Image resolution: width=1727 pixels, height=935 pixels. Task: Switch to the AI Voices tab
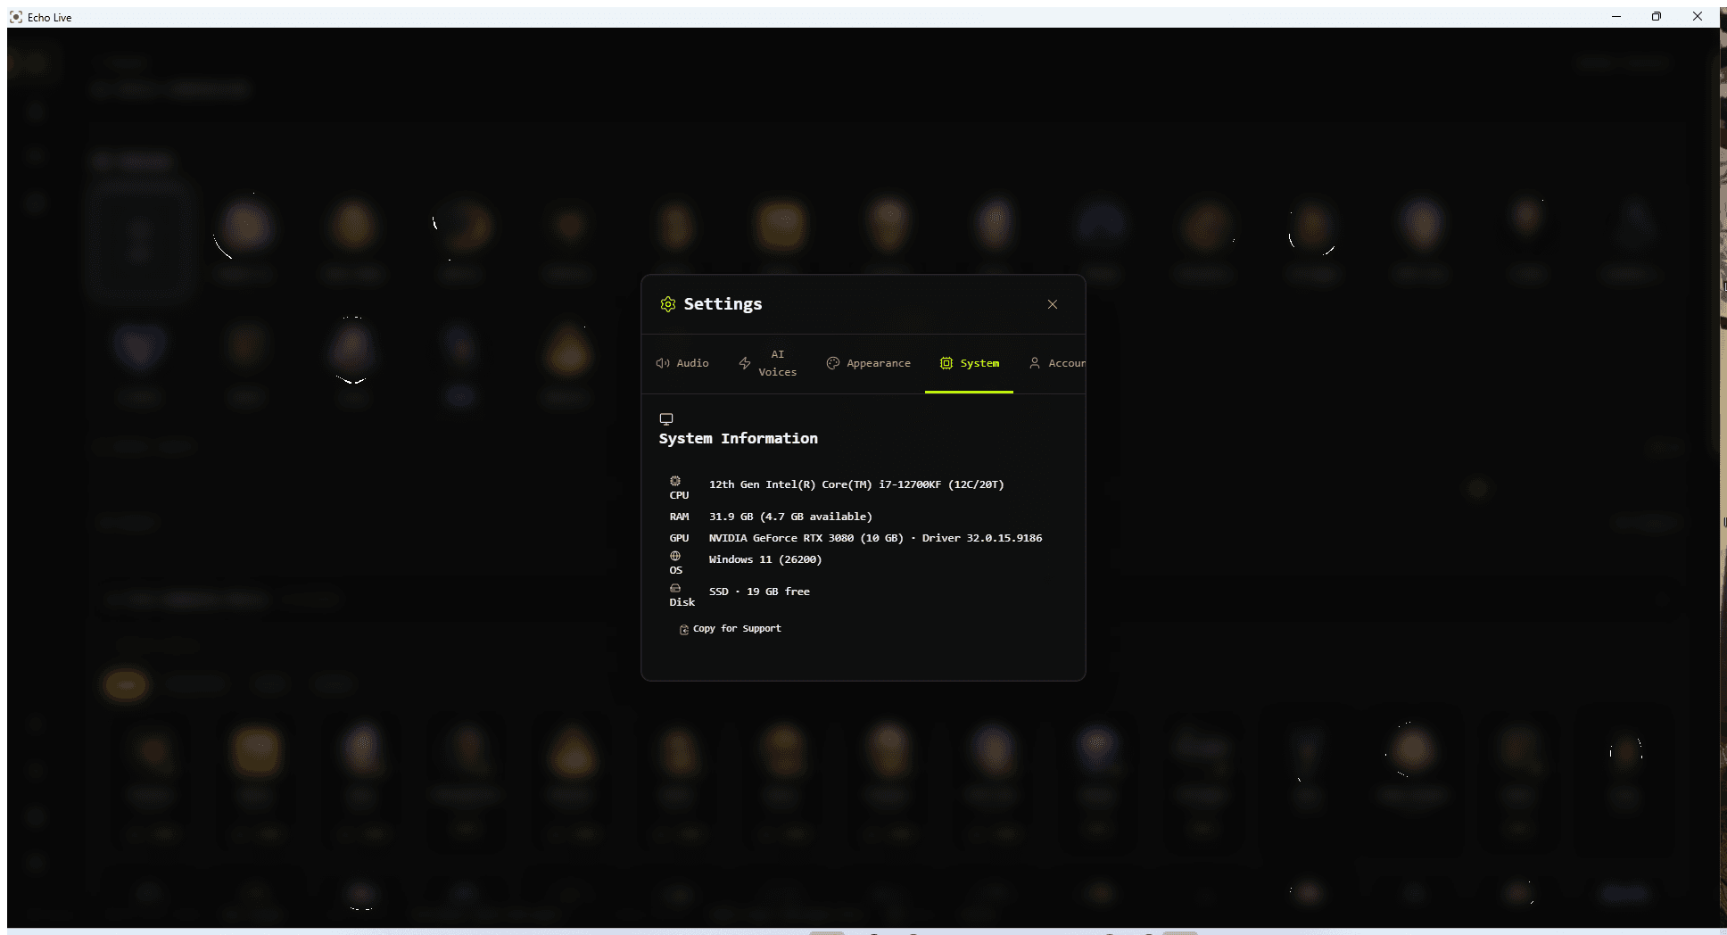point(768,363)
